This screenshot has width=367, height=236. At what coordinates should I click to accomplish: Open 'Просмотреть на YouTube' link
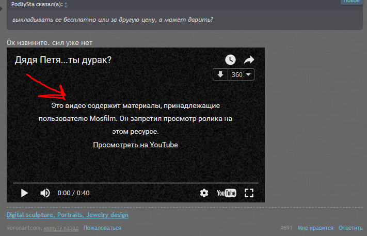(x=135, y=145)
